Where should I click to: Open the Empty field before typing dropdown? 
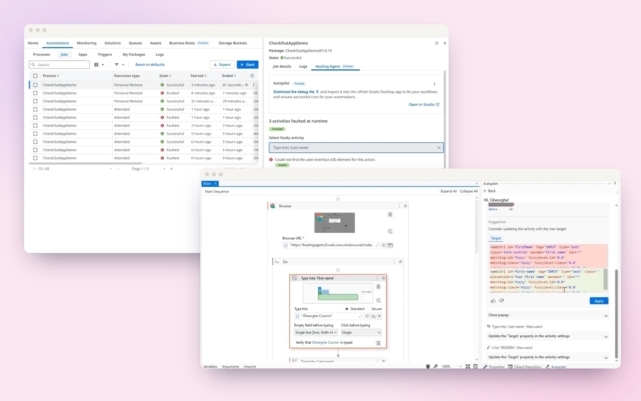tap(316, 332)
